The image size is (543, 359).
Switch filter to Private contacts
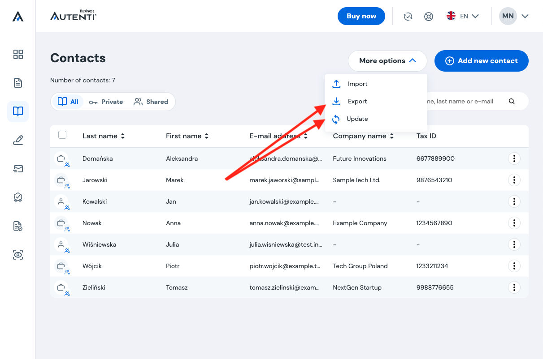[106, 102]
